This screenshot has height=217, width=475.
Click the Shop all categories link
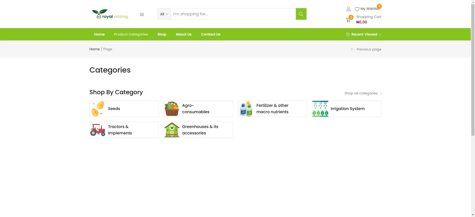tap(361, 93)
